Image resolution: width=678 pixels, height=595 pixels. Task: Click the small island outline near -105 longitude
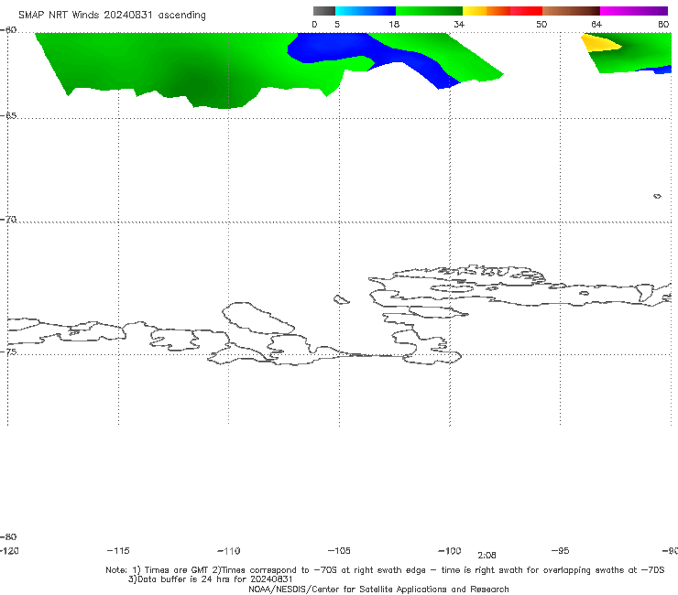[341, 299]
